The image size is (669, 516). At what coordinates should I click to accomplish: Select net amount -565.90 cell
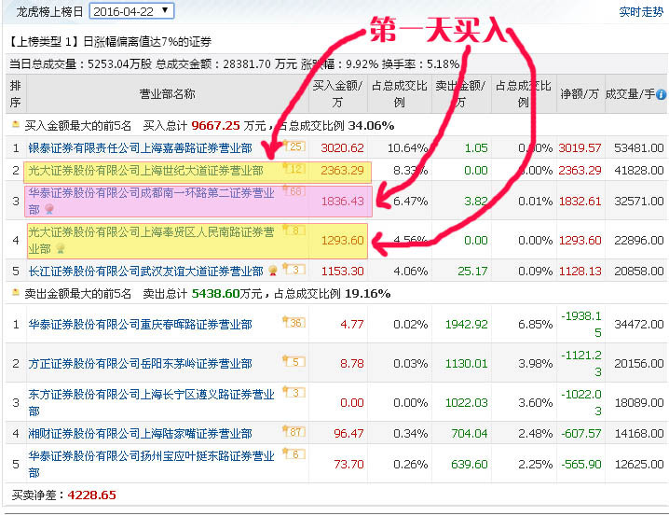(580, 465)
